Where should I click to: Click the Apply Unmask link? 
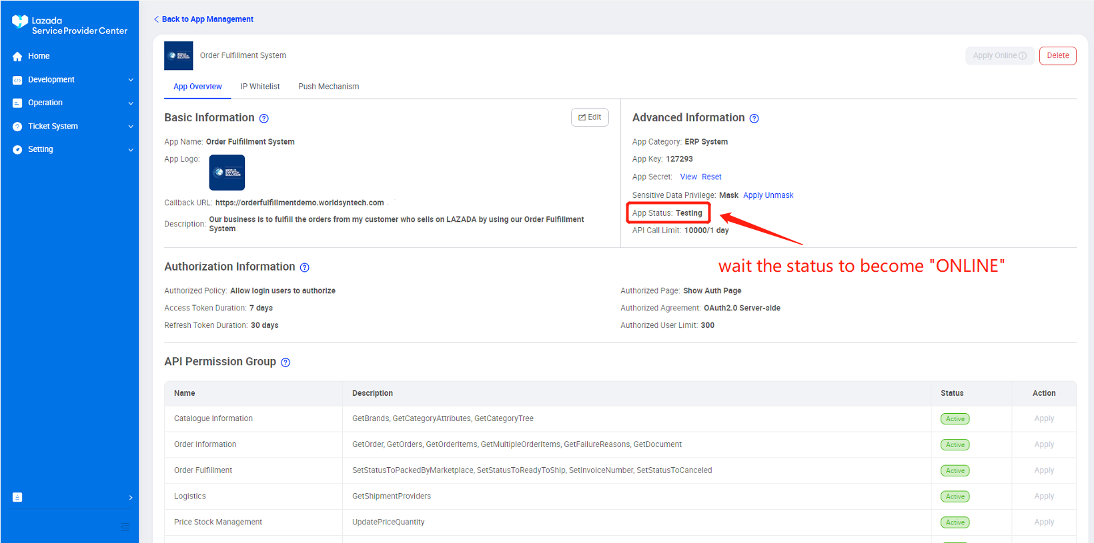click(x=768, y=196)
